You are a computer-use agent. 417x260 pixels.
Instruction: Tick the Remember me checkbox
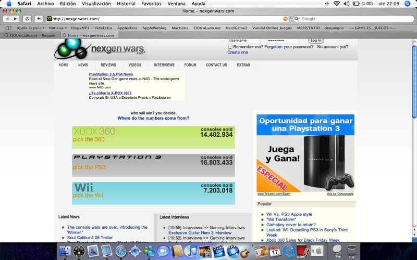[x=230, y=47]
